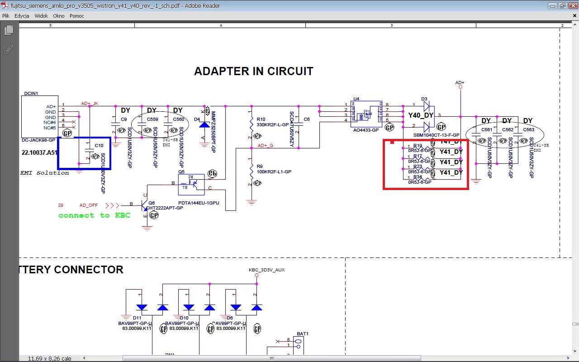
Task: Click the horizontal scrollbar thumb
Action: click(x=272, y=358)
